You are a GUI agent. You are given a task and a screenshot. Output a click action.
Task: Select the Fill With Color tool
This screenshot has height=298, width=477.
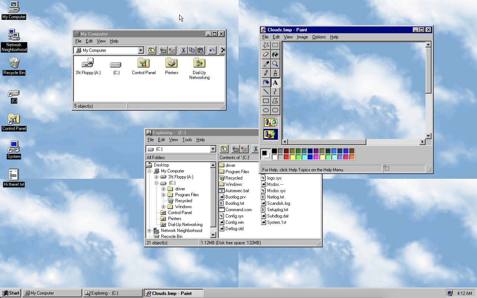point(275,54)
